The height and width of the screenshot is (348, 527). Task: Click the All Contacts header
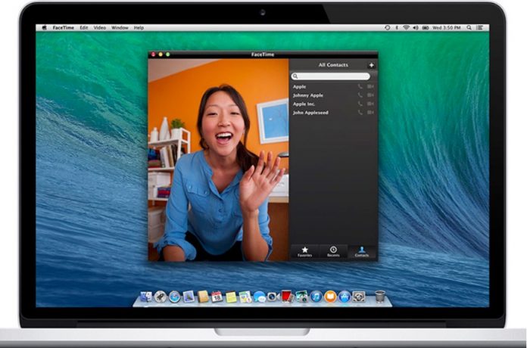coord(333,65)
